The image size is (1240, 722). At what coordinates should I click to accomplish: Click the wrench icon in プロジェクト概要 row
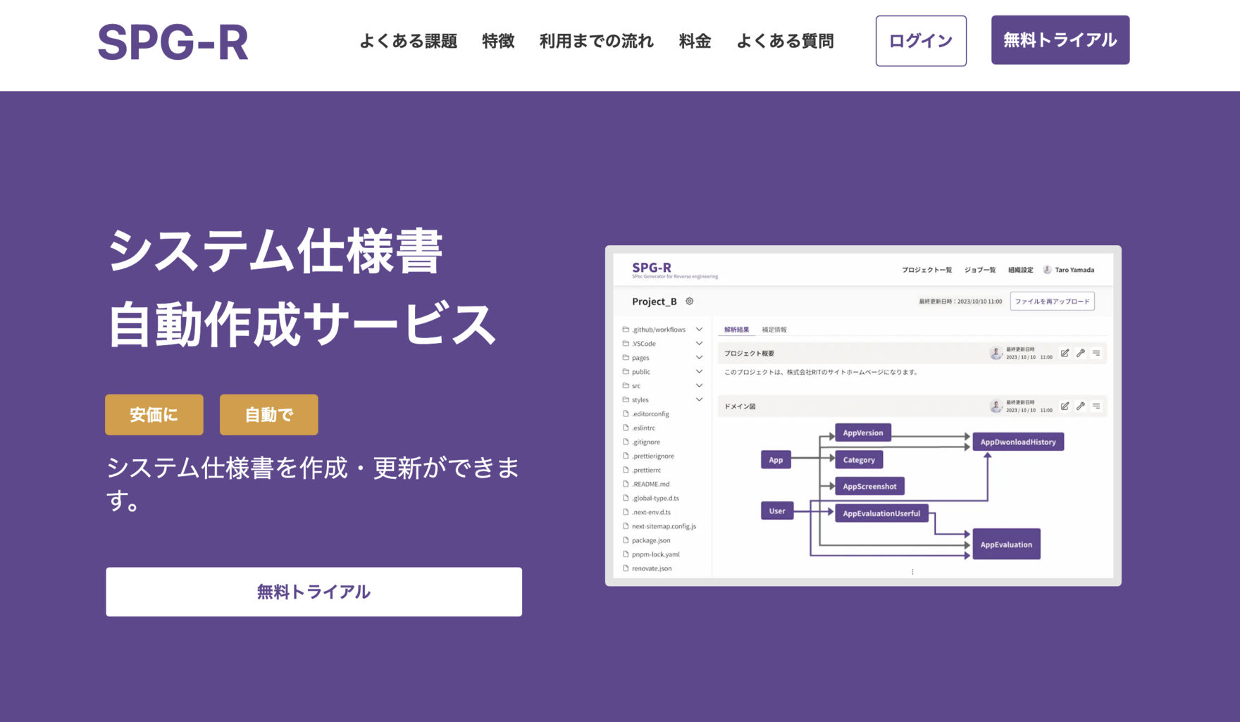pos(1081,353)
